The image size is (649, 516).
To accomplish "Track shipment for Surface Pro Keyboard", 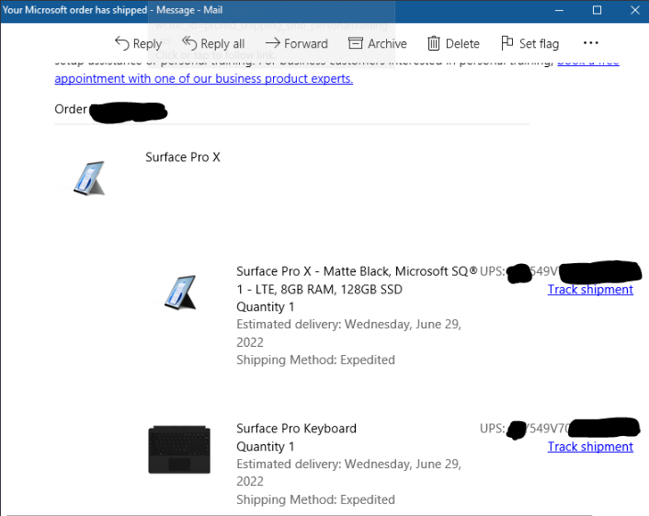I will pos(590,446).
